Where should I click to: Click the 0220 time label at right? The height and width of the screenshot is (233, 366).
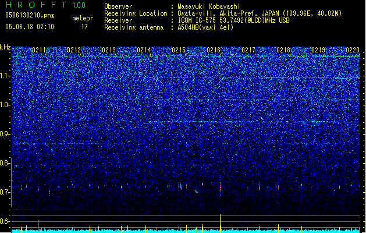coord(353,50)
